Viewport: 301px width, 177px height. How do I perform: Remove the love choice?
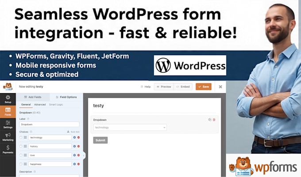pyautogui.click(x=78, y=155)
